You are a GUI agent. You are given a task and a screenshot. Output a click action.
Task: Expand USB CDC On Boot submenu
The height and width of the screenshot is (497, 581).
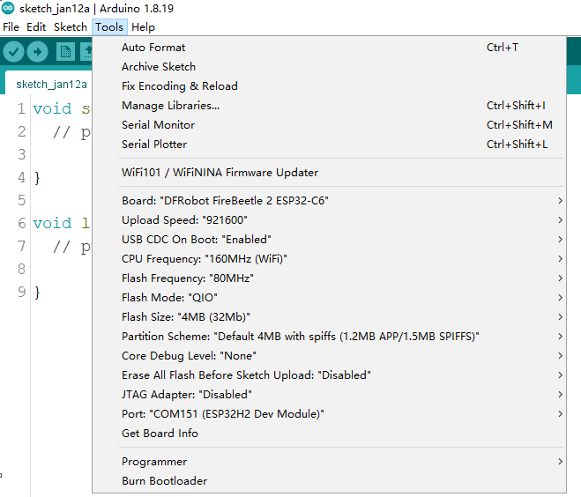pos(329,239)
